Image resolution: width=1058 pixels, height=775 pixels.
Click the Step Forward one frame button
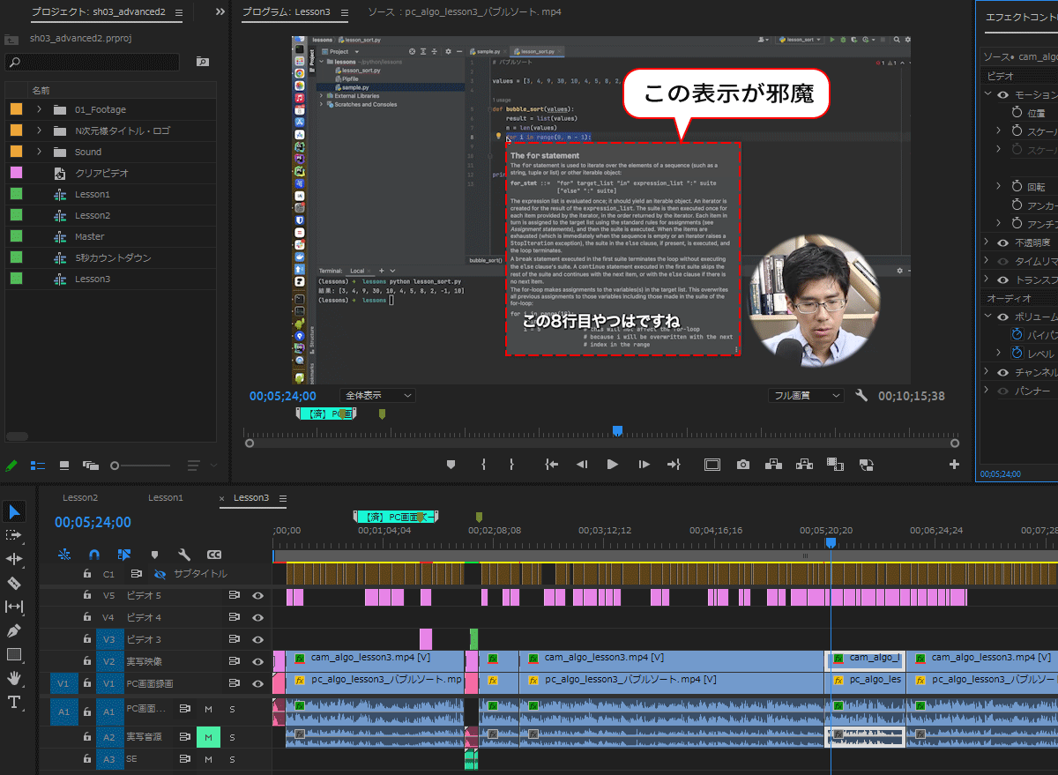click(x=644, y=465)
